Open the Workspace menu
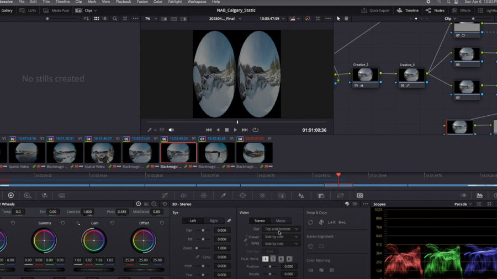 click(197, 2)
